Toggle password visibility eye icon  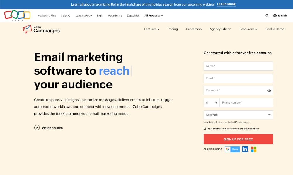click(x=269, y=90)
